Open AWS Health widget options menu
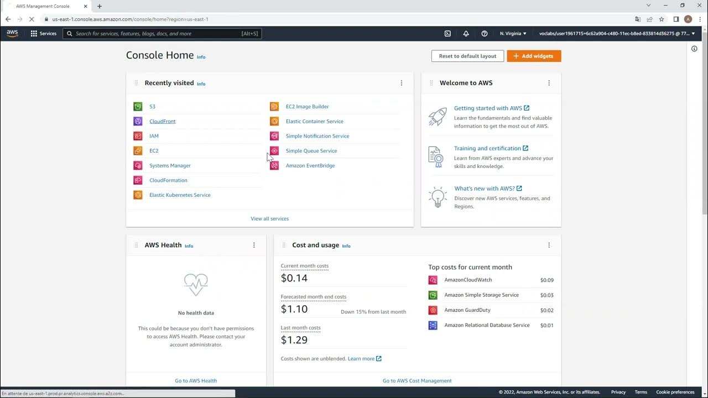Viewport: 708px width, 398px height. 254,245
